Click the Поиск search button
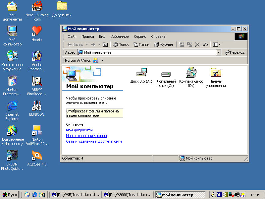The width and height of the screenshot is (265, 199). pyautogui.click(x=121, y=45)
